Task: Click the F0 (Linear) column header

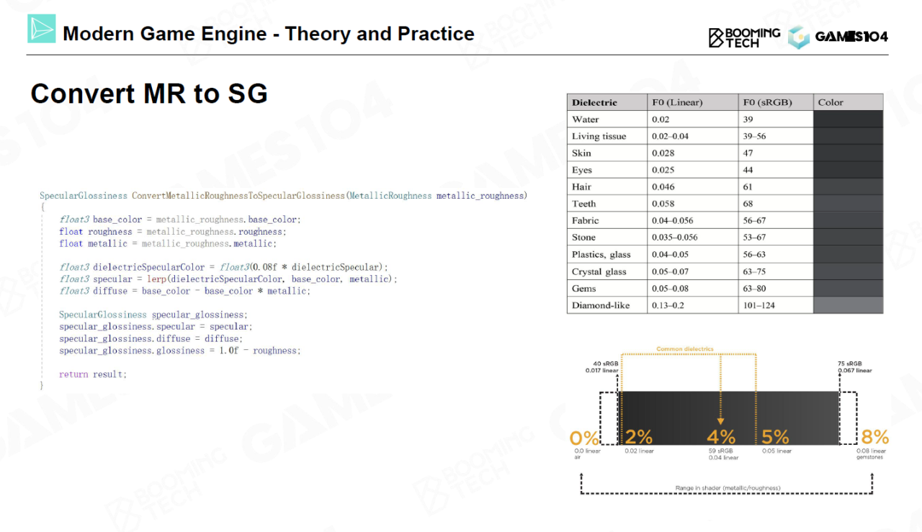Action: [x=676, y=102]
